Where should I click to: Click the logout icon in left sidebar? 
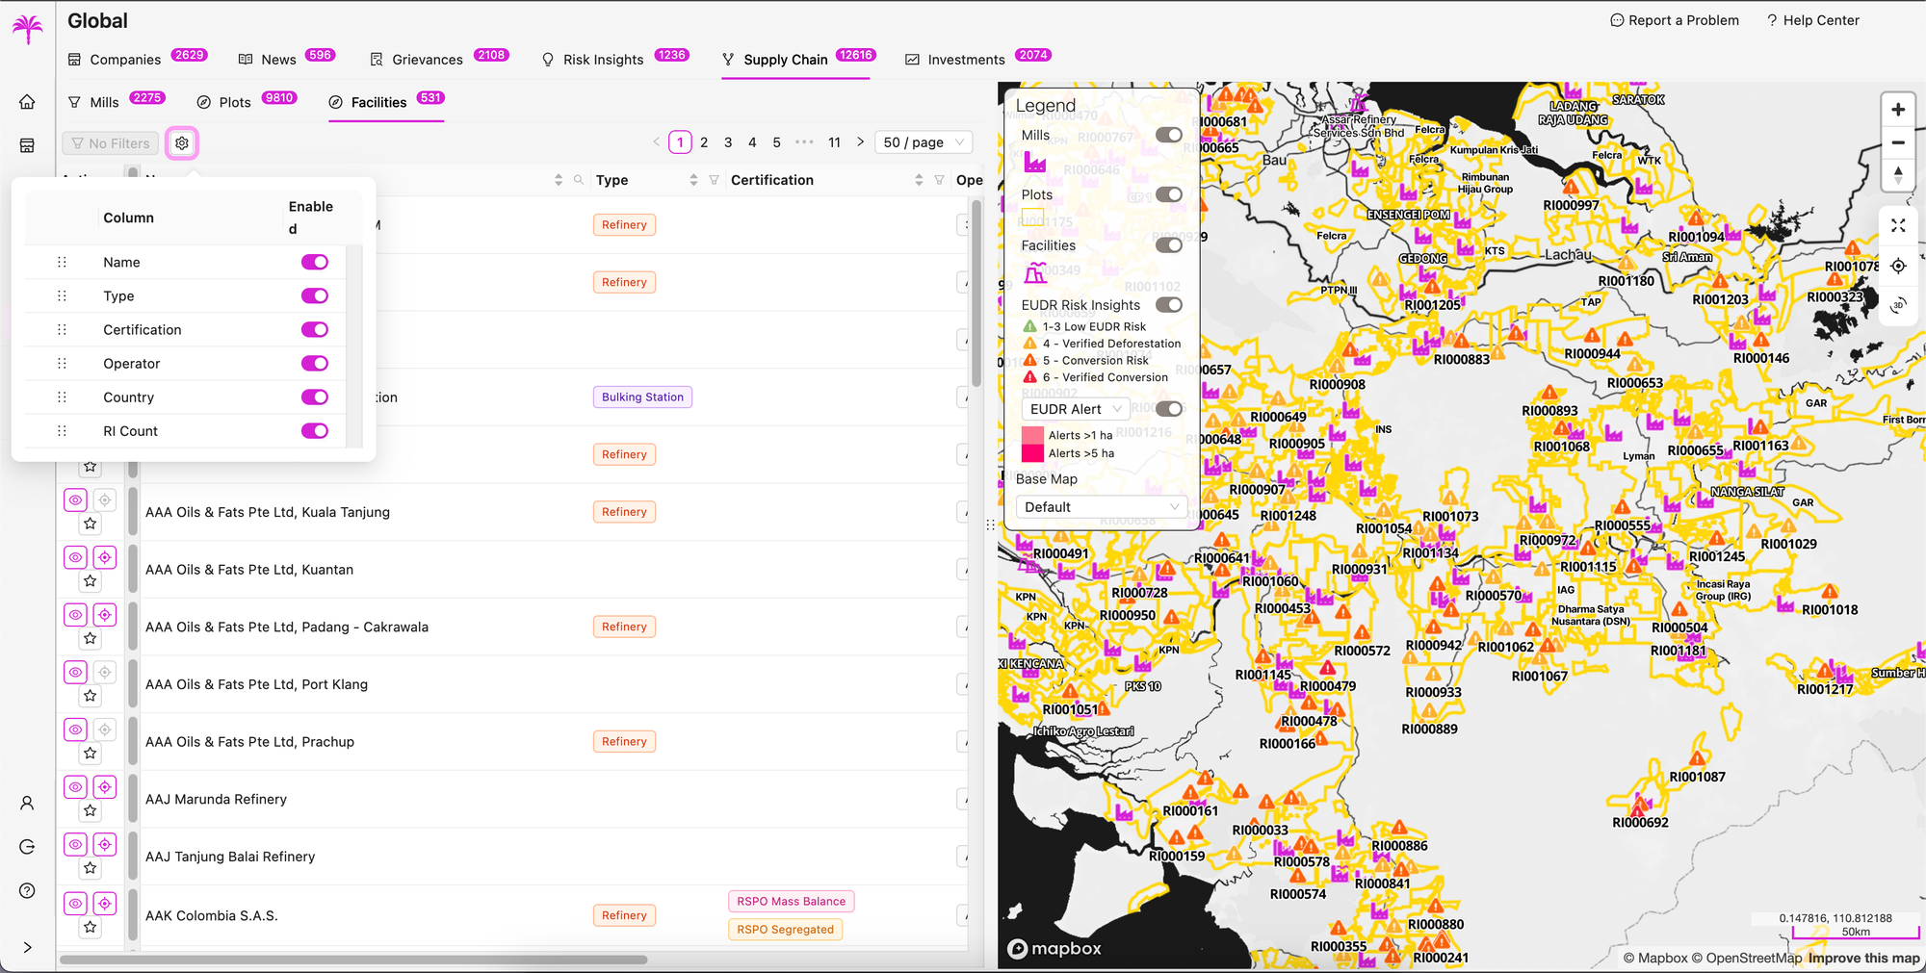[x=27, y=847]
